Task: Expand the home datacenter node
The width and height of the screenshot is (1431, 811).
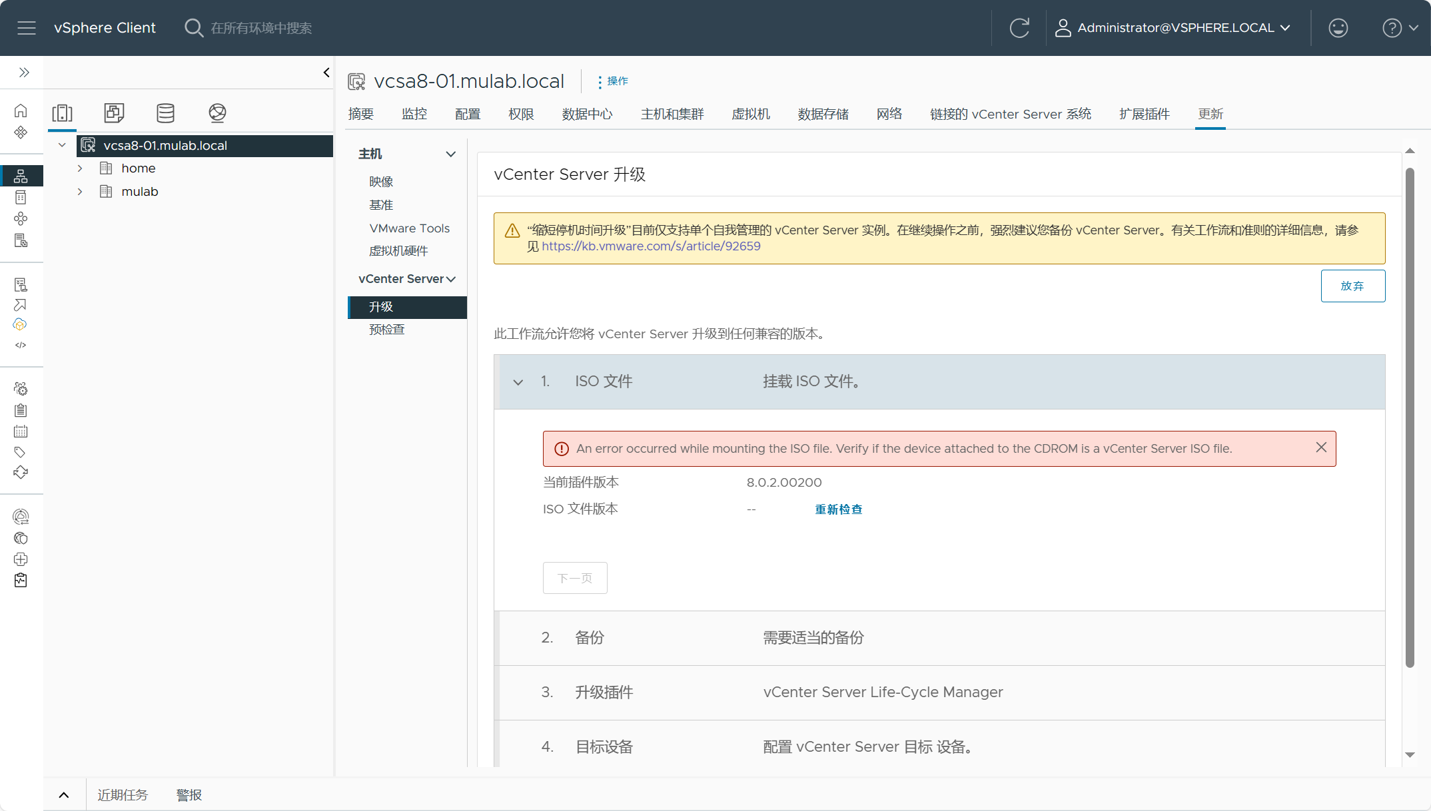Action: (x=80, y=168)
